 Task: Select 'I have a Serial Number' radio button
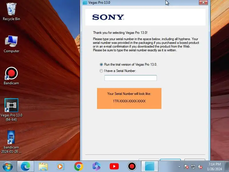pos(101,71)
